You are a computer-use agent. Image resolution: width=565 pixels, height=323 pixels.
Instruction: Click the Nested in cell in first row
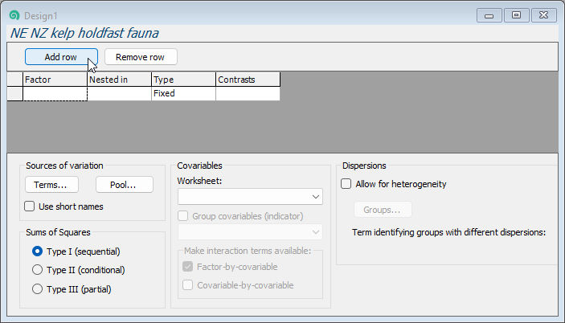pyautogui.click(x=119, y=94)
